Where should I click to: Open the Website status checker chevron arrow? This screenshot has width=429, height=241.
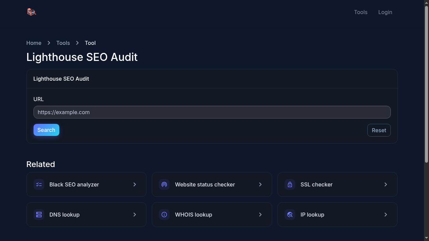[260, 184]
